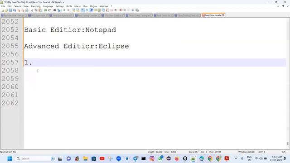The width and height of the screenshot is (290, 163).
Task: Click the Paste toolbar icon
Action: click(x=40, y=10)
